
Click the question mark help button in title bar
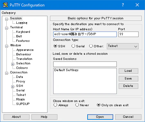[123, 5]
